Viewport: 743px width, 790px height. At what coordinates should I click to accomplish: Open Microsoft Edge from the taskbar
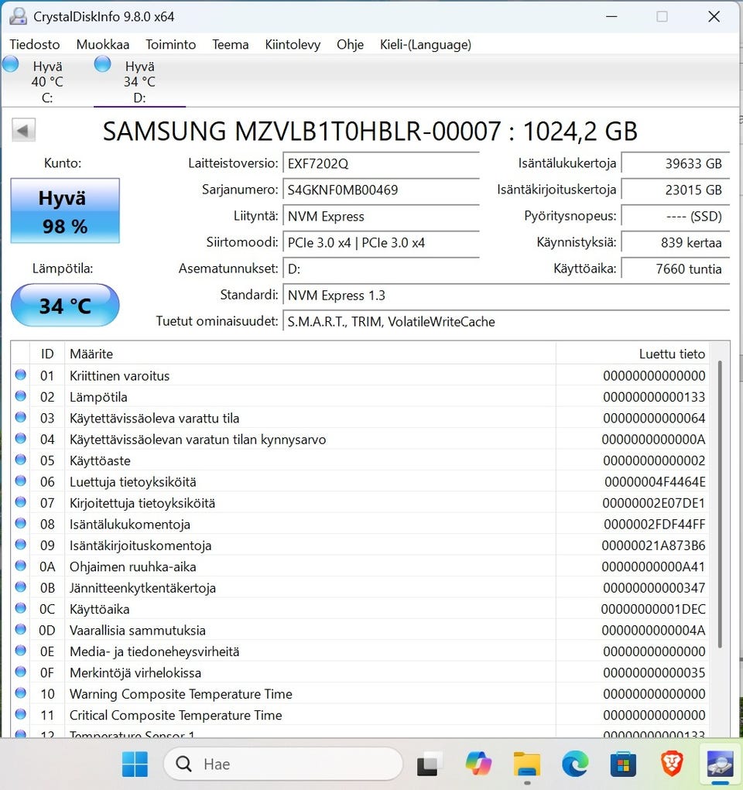click(x=575, y=764)
